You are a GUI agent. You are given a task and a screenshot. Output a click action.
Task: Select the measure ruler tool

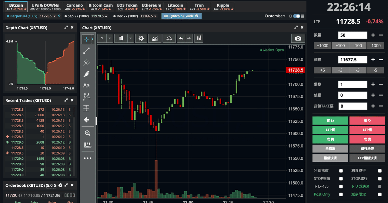pos(88,145)
